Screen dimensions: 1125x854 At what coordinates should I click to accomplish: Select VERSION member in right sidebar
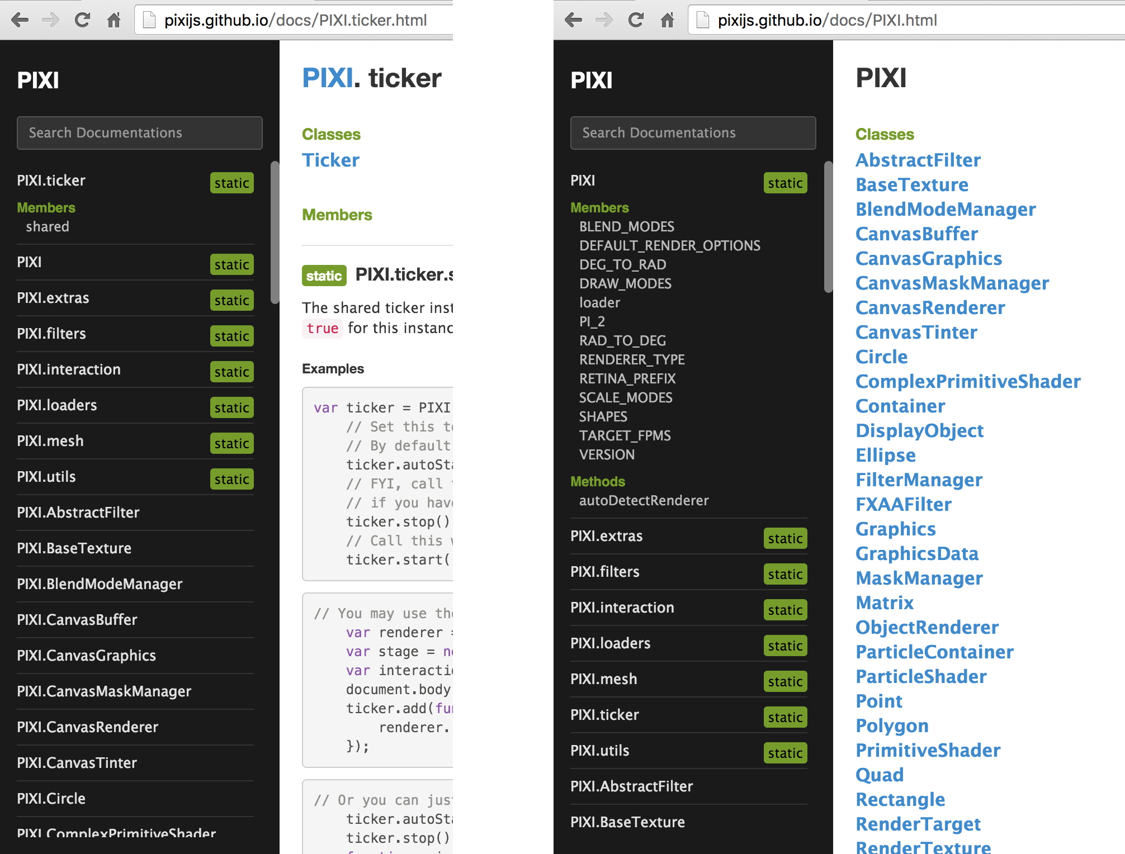(x=607, y=455)
